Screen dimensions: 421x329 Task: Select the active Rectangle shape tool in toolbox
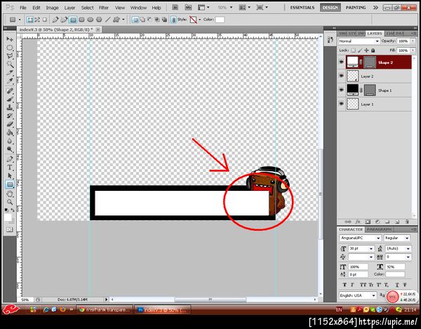point(10,184)
